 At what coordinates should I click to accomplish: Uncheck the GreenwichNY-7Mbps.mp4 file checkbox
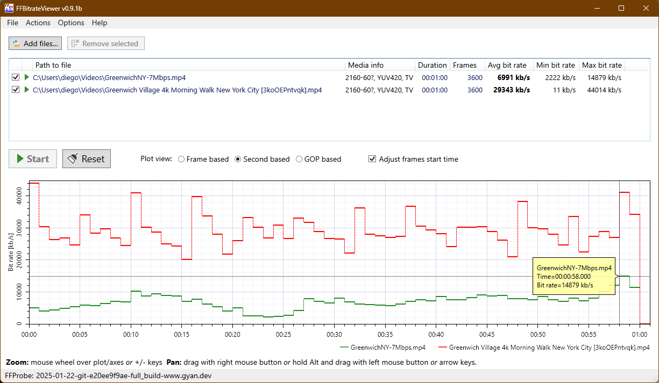point(16,77)
